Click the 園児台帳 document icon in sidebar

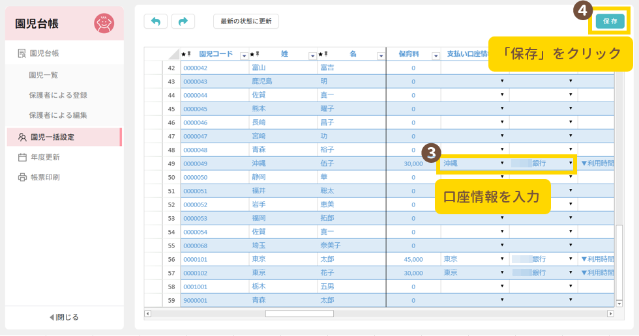click(x=22, y=53)
